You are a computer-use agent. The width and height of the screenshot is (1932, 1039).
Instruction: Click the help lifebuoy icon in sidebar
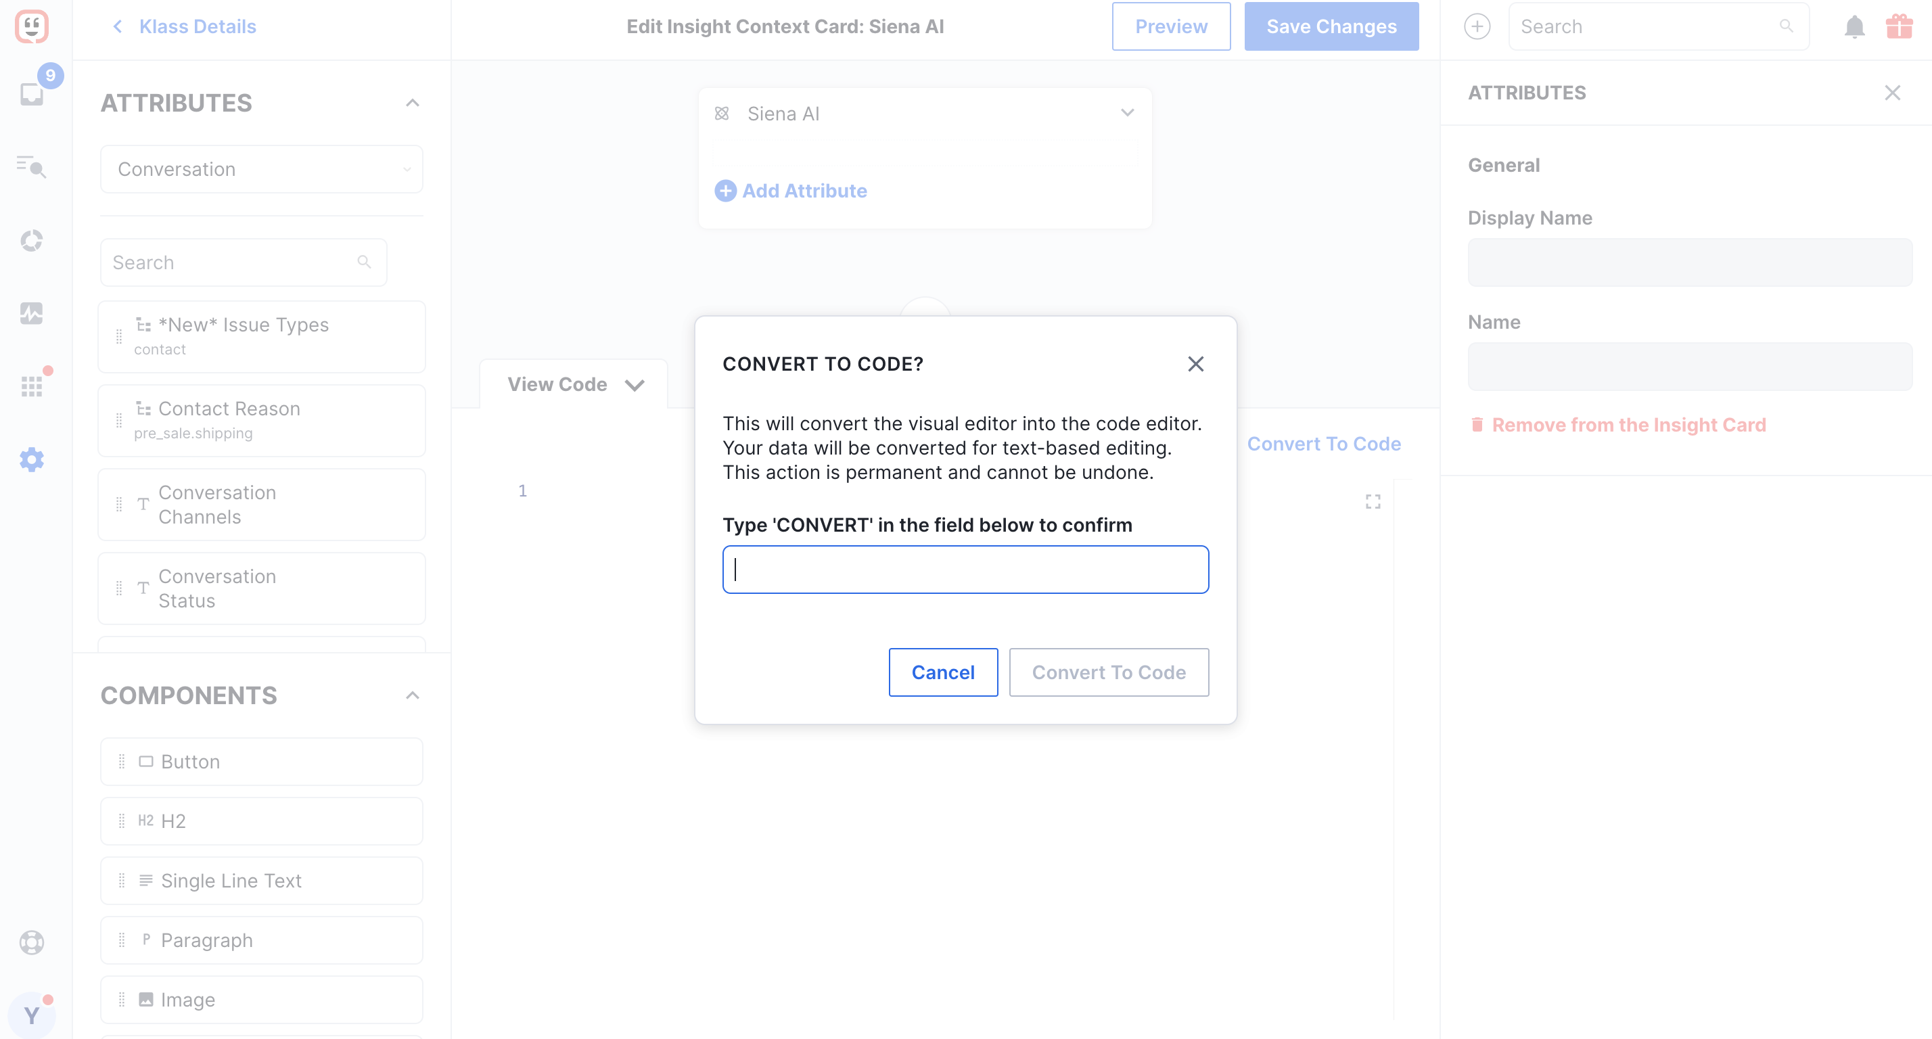32,942
